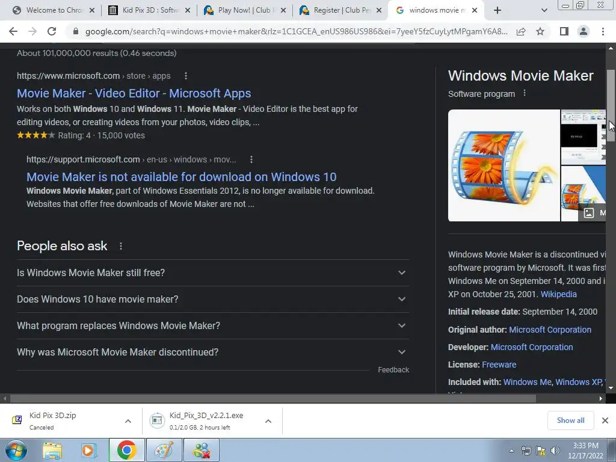Open the Chrome side panel
Screen dimensions: 616x462
click(564, 31)
